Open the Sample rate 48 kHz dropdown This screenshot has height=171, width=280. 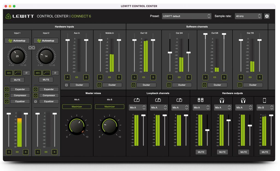pos(248,16)
